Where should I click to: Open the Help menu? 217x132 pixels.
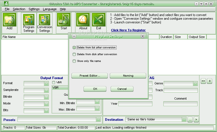click(63, 9)
